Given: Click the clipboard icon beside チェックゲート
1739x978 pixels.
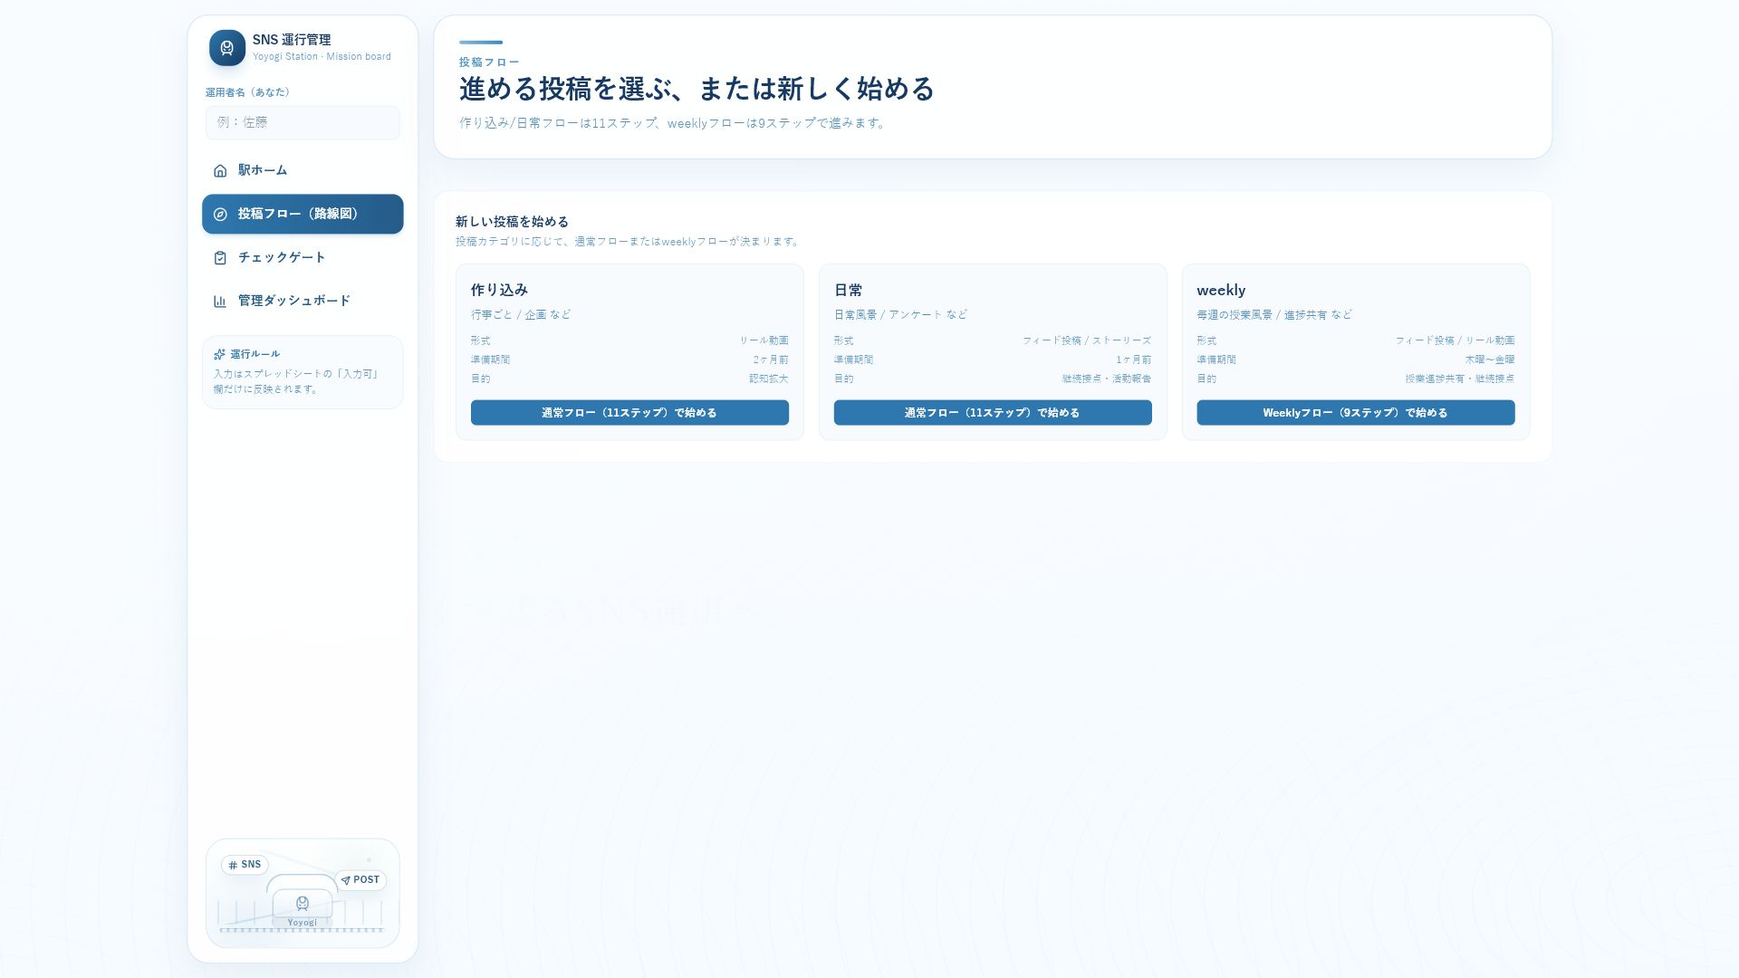Looking at the screenshot, I should (x=220, y=258).
